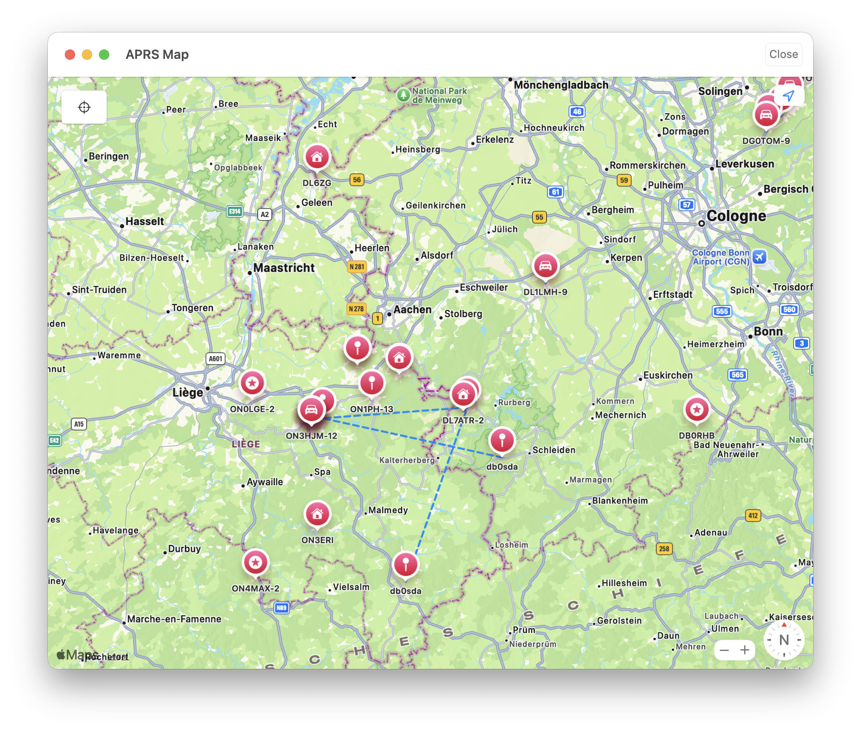The width and height of the screenshot is (861, 732).
Task: Select the DG0TOM-9 car marker
Action: pos(766,115)
